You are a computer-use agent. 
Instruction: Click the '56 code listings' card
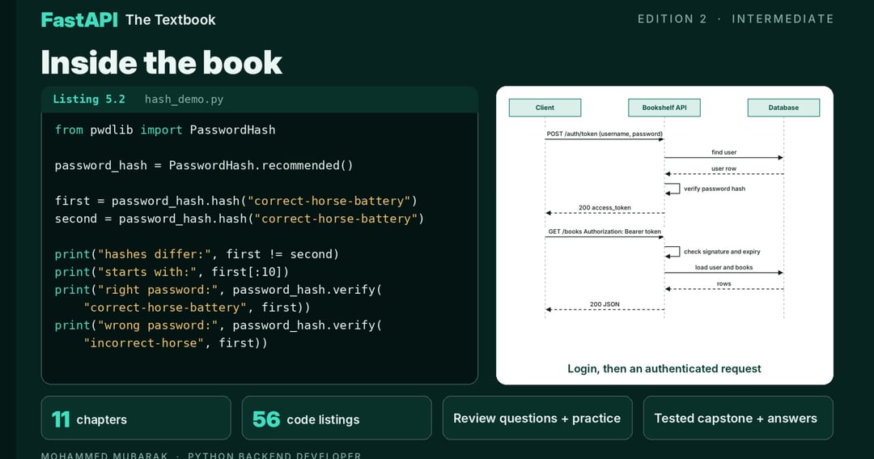pos(337,418)
